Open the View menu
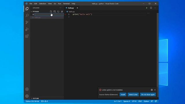Viewport: 185px width, 104px height. (x=50, y=4)
